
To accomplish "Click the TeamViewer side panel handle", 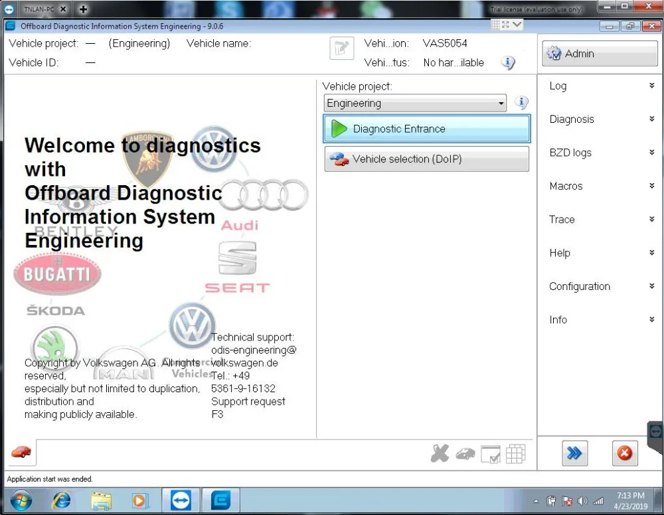I will 655,437.
